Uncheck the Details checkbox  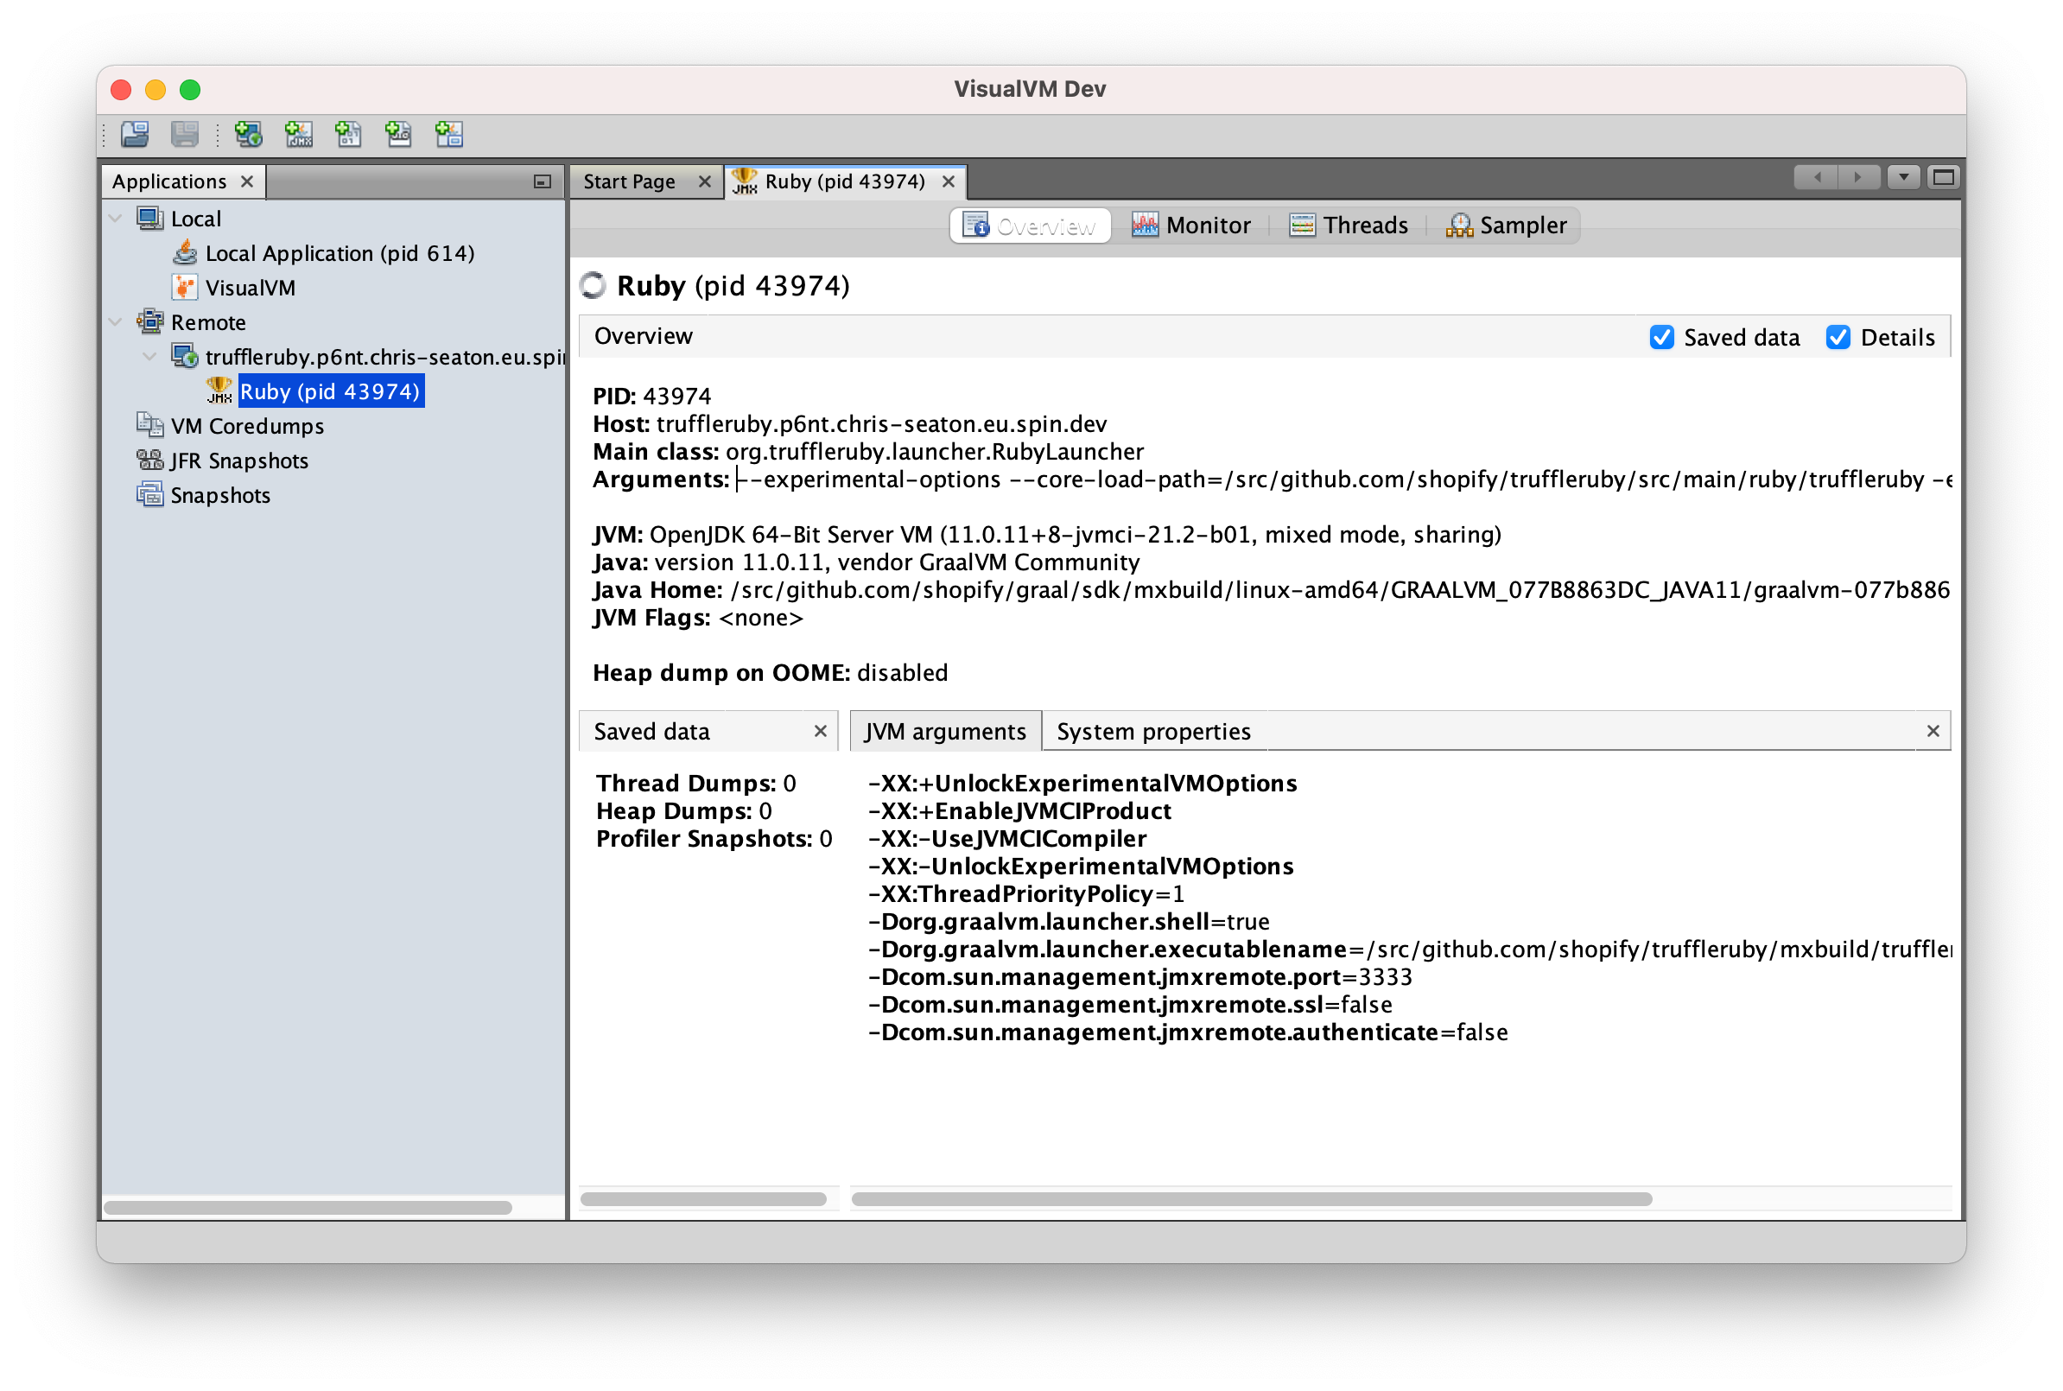pyautogui.click(x=1838, y=337)
